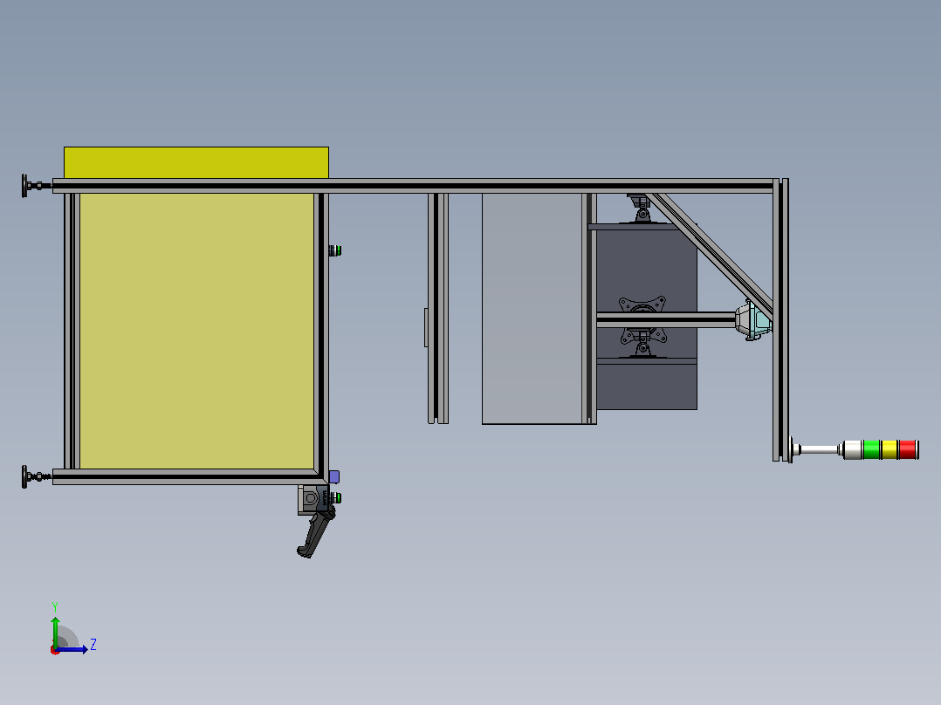Click the blue Z axis arrow of the triad
Viewport: 941px width, 705px height.
click(73, 649)
